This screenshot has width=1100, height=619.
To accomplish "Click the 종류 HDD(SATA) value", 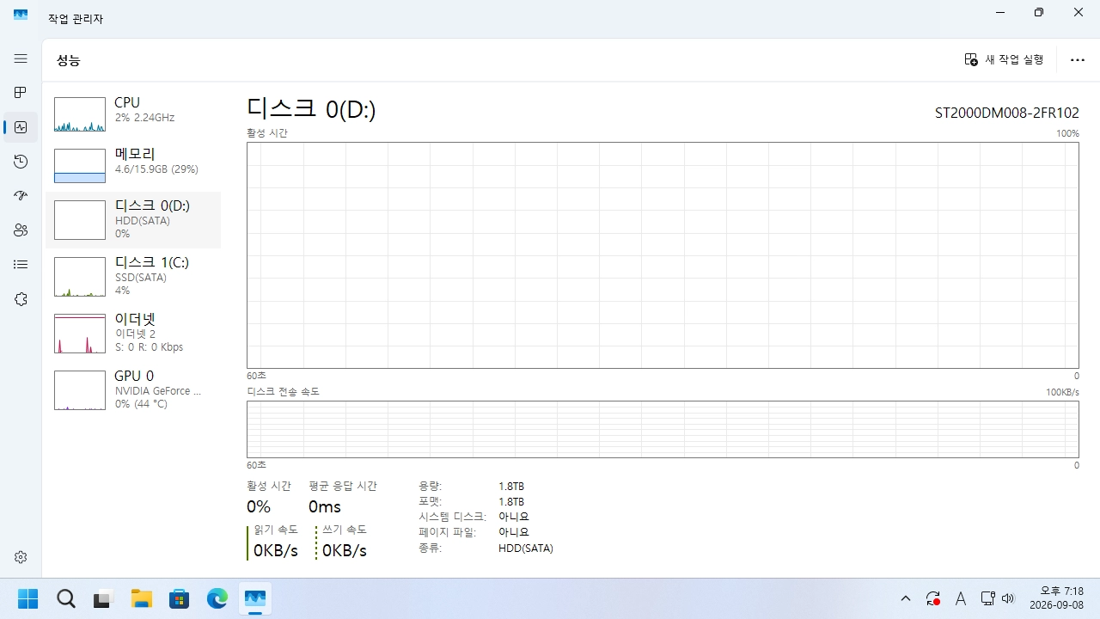I will tap(526, 548).
